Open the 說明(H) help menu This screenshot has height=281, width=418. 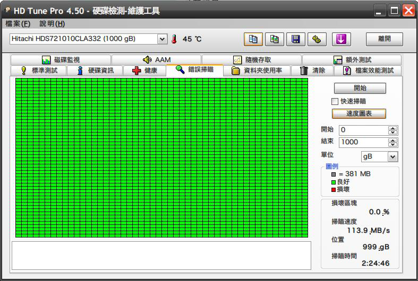52,24
